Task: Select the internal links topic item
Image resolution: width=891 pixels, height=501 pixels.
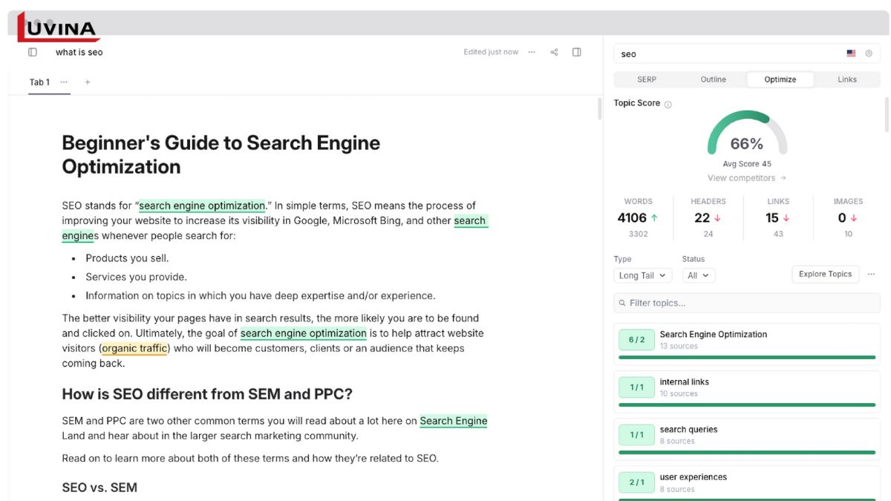Action: 746,388
